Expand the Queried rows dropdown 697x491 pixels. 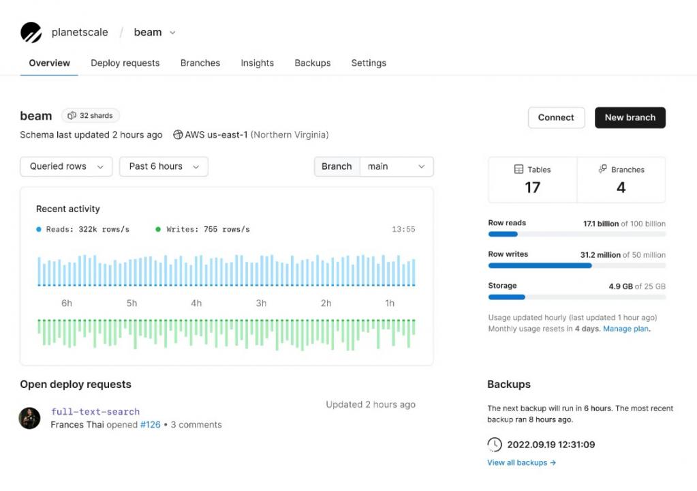click(x=66, y=166)
